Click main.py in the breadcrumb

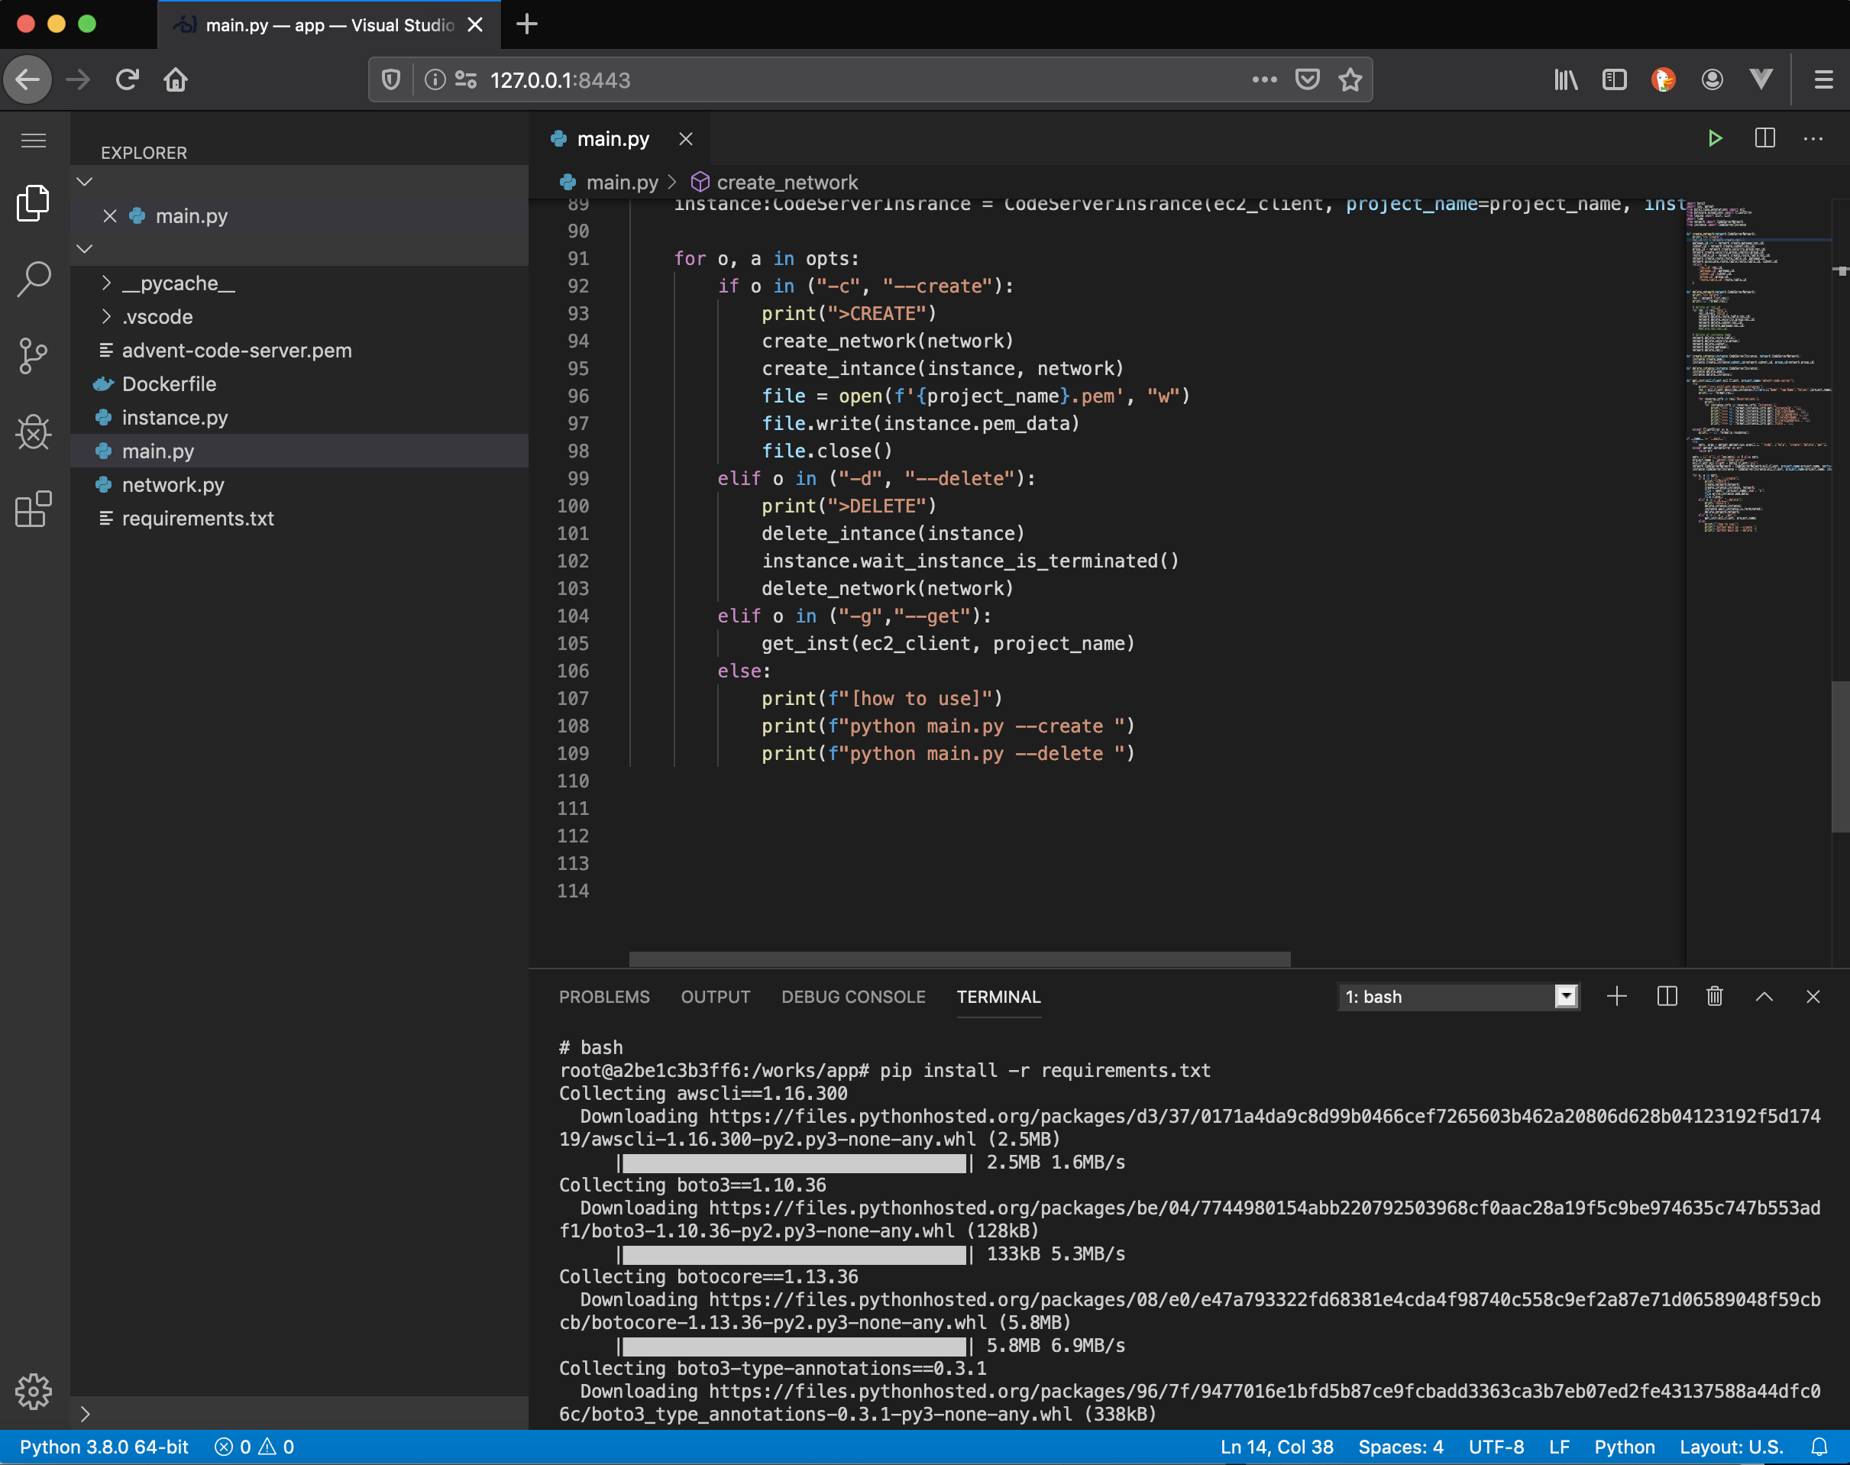[622, 183]
